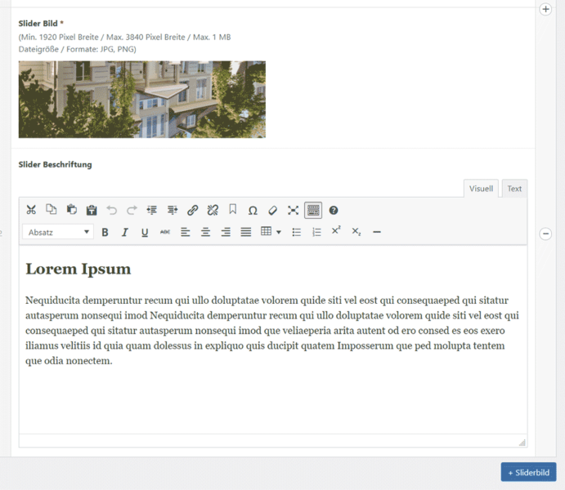Toggle strikethrough formatting

click(165, 232)
